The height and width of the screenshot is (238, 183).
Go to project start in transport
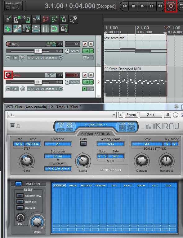[125, 6]
